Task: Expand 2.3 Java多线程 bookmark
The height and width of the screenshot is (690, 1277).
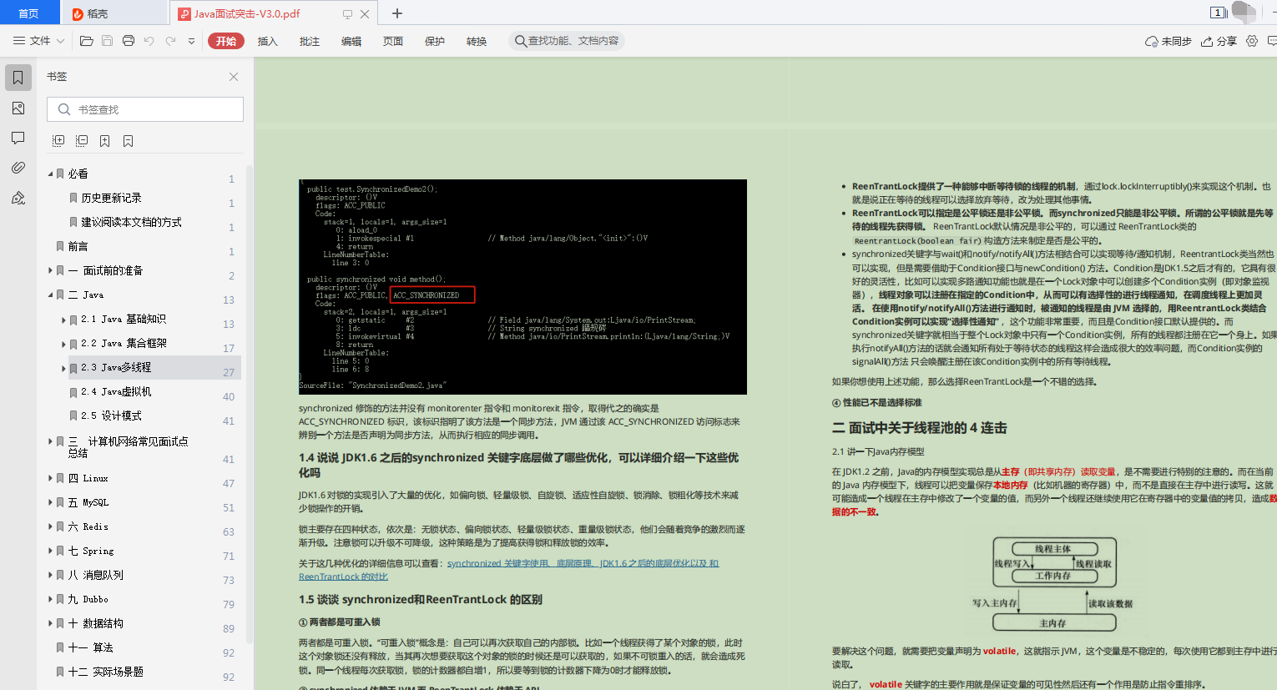Action: (63, 368)
